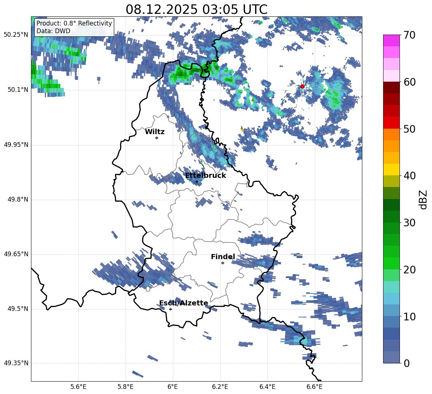This screenshot has height=394, width=432.
Task: Click the Esch/Alzette city label
Action: point(184,303)
